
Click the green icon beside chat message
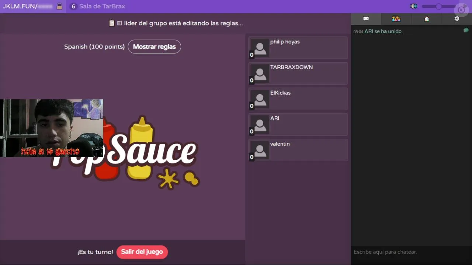coord(466,30)
